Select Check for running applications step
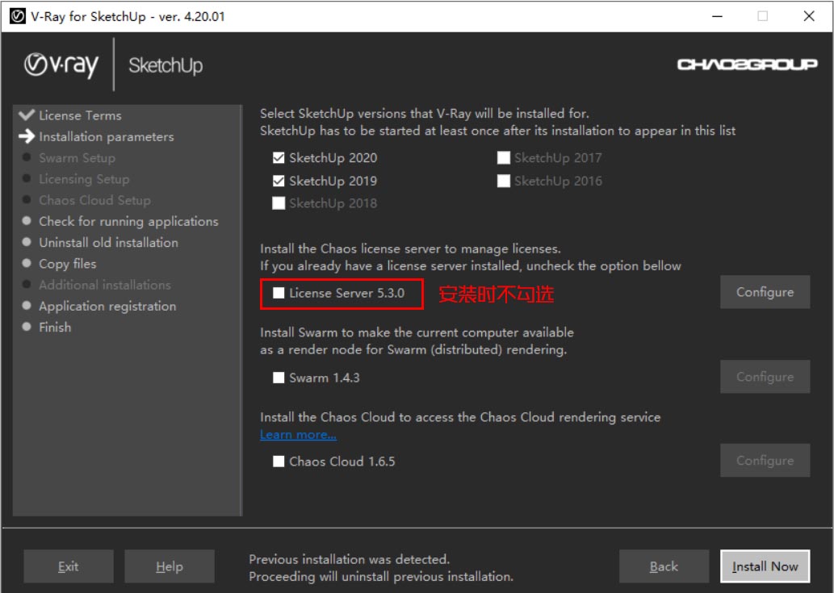The image size is (834, 593). tap(128, 221)
